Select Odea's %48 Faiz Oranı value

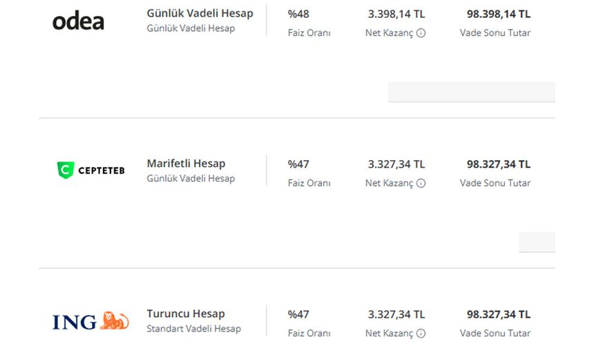tap(298, 14)
